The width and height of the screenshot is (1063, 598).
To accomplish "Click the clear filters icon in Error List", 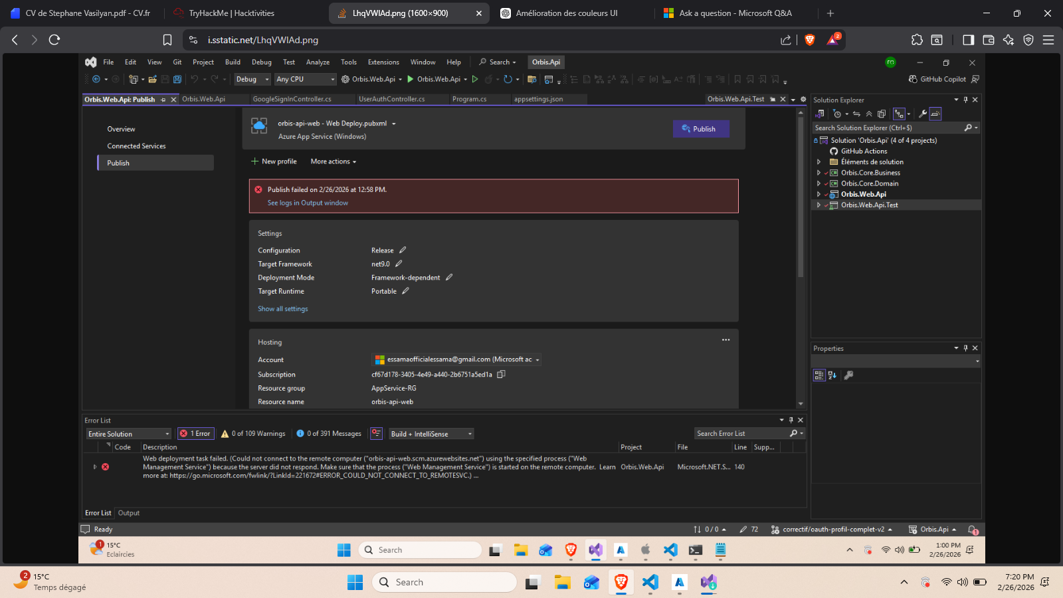I will point(376,433).
